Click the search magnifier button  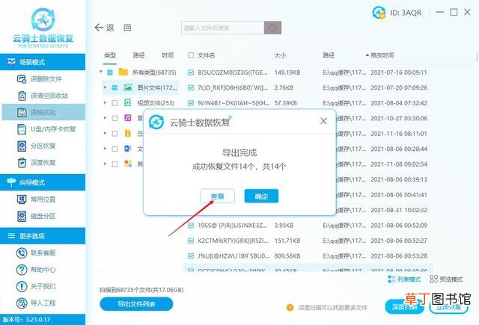click(x=272, y=28)
